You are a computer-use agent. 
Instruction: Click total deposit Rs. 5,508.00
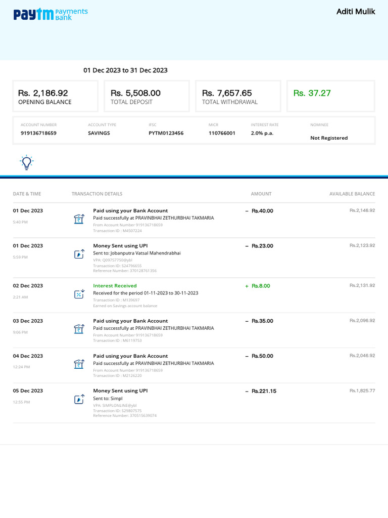coord(135,93)
